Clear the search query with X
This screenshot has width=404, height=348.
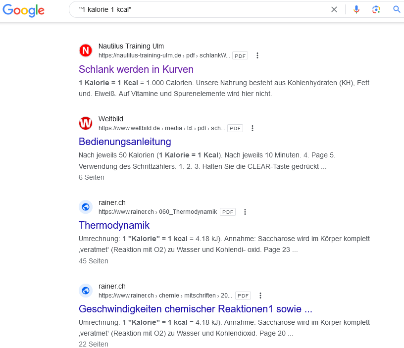pos(334,9)
